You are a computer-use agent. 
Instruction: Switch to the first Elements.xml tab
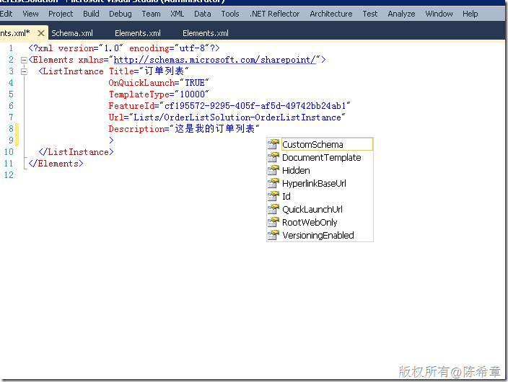point(138,33)
